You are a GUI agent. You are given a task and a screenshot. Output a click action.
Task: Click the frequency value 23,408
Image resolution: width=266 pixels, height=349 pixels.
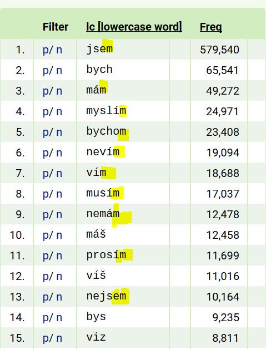coord(223,132)
